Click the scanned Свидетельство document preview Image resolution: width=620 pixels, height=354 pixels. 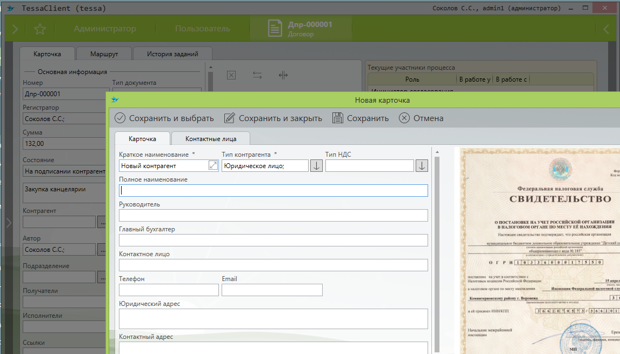pyautogui.click(x=539, y=249)
